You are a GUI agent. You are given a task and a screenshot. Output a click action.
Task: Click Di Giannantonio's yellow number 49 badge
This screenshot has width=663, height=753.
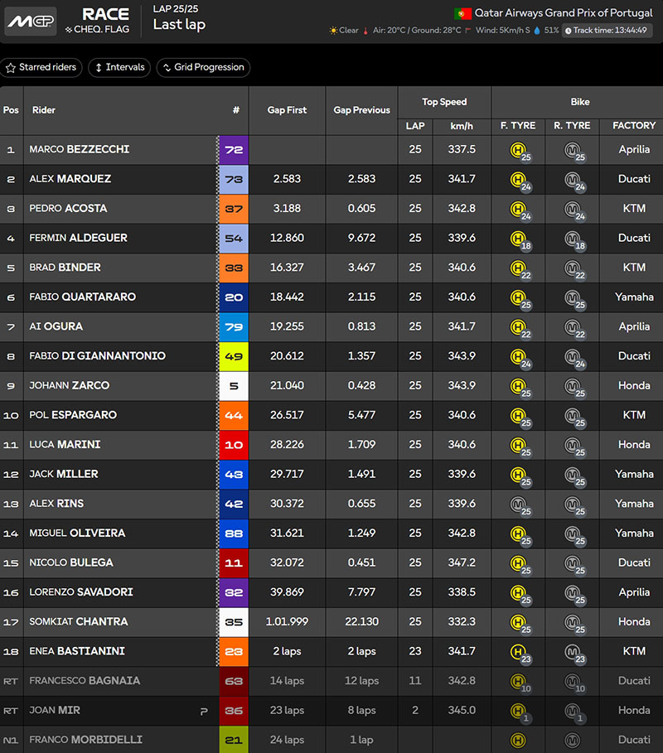[x=235, y=356]
